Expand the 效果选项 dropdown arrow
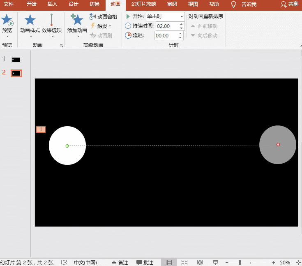Screen dimensions: 302x266 (x=53, y=37)
